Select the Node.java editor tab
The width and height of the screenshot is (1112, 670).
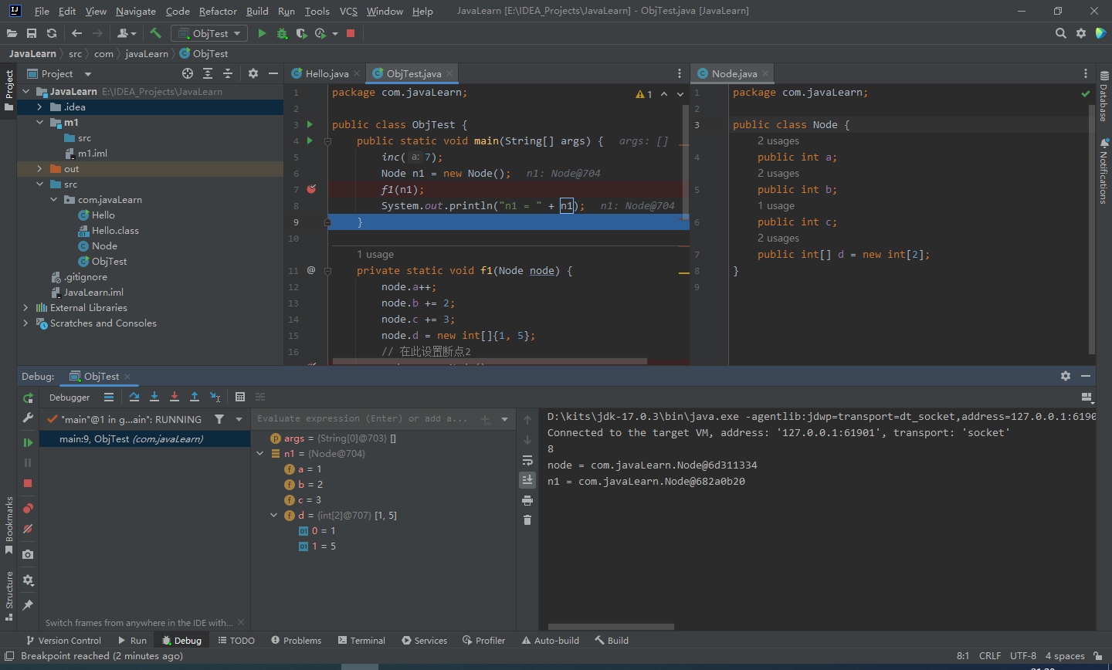click(x=732, y=73)
